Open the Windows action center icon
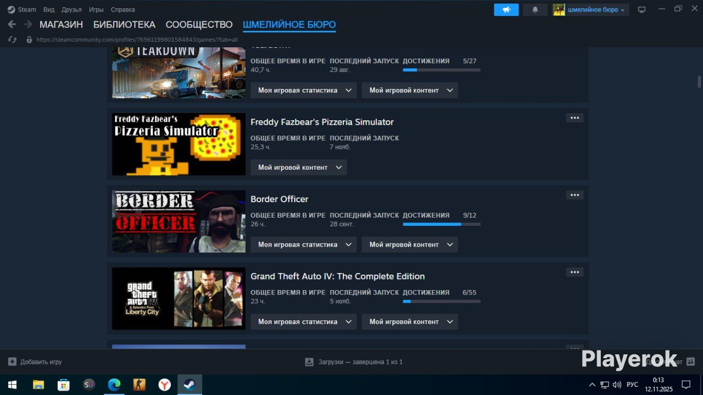The image size is (703, 395). [x=686, y=385]
